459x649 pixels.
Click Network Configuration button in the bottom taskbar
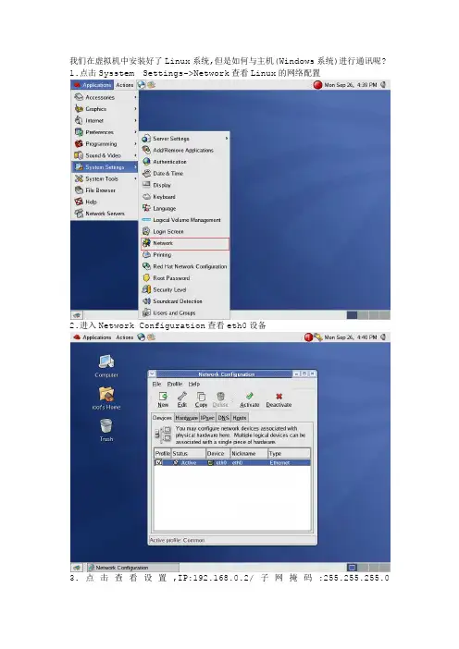click(x=132, y=568)
